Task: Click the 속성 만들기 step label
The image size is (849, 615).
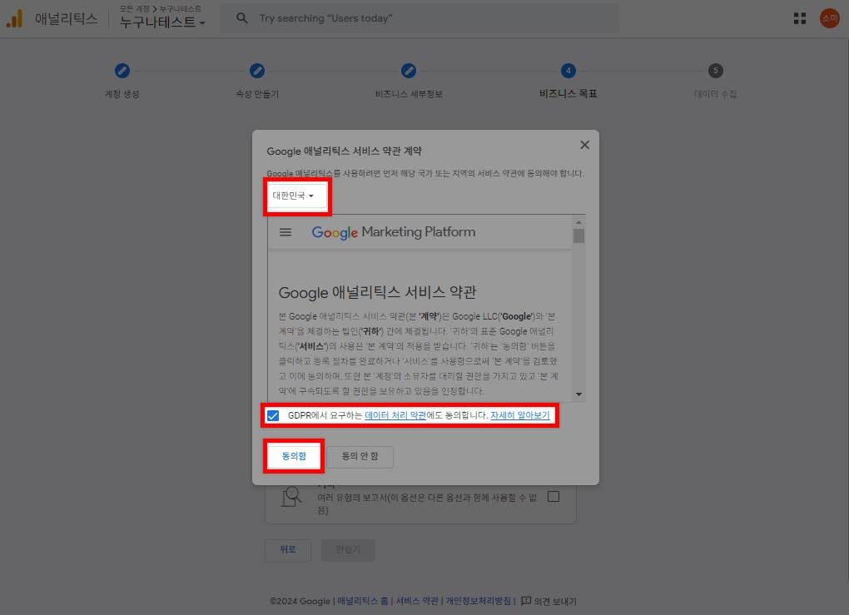Action: 257,94
